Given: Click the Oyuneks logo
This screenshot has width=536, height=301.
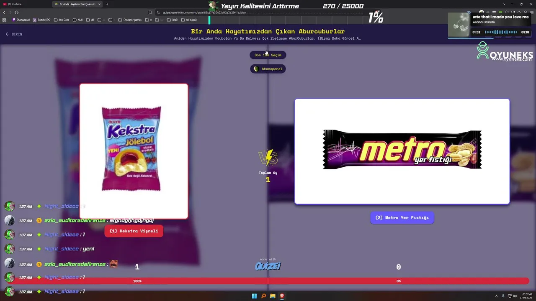Looking at the screenshot, I should 505,52.
